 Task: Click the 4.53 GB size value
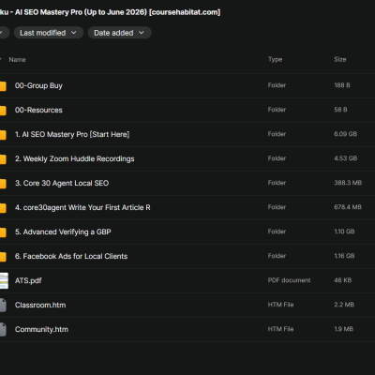[345, 158]
